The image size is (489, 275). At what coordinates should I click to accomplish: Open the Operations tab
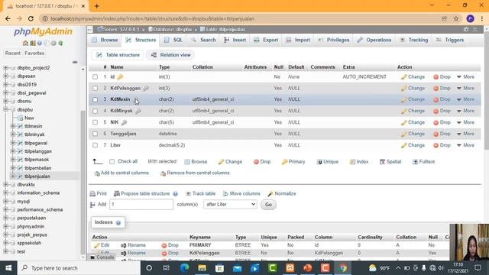(x=374, y=40)
